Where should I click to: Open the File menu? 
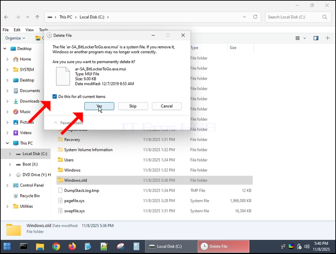pyautogui.click(x=6, y=30)
